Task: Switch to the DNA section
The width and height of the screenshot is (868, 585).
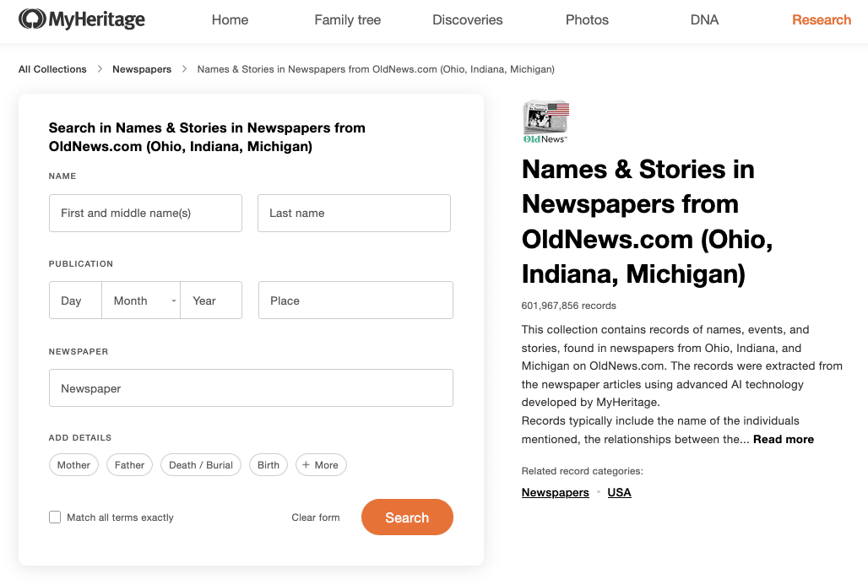Action: [704, 19]
